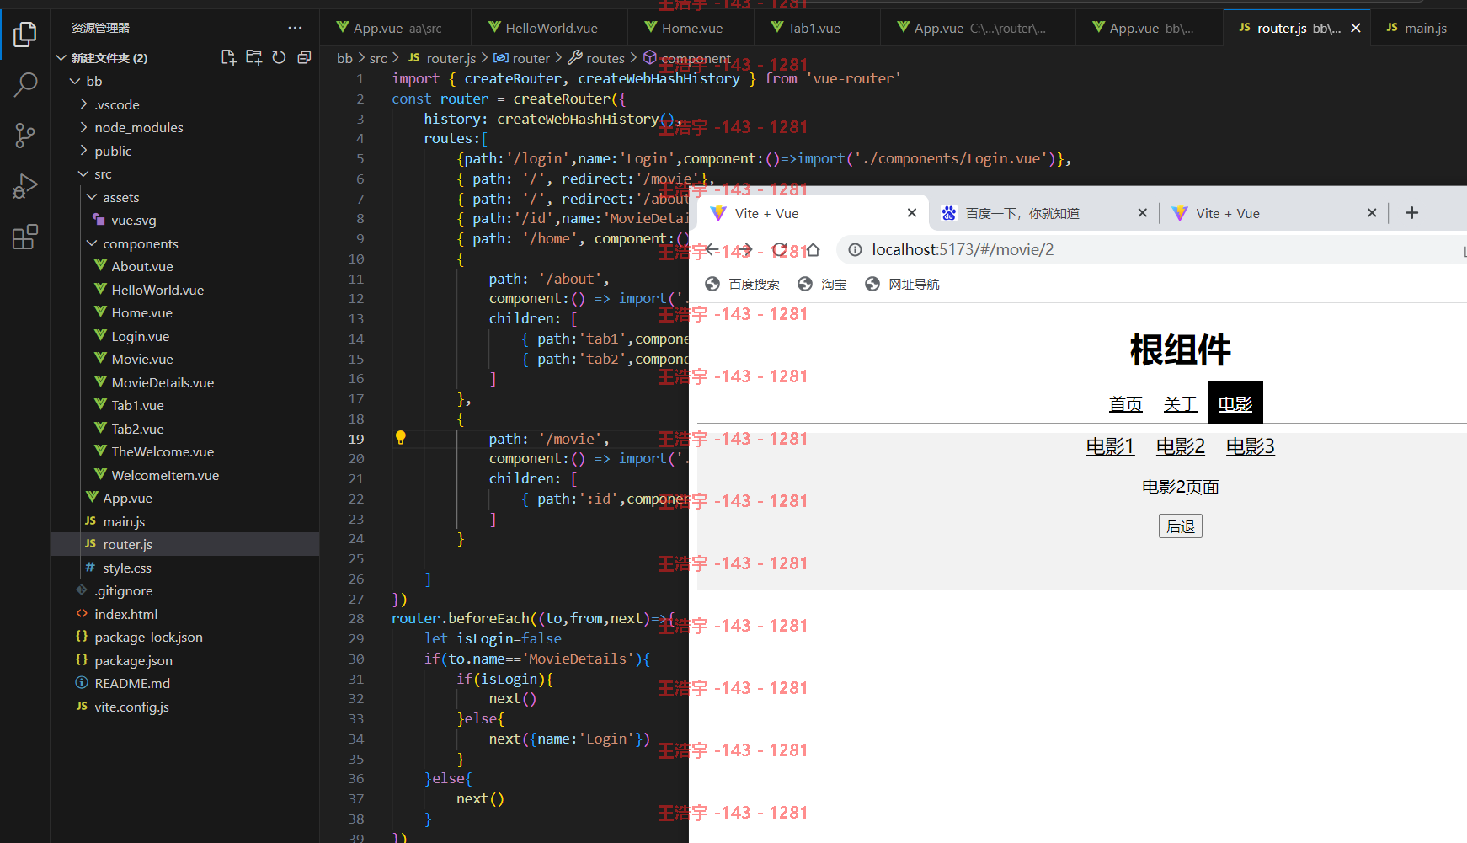
Task: Click line number 28 in the gutter
Action: pyautogui.click(x=356, y=618)
